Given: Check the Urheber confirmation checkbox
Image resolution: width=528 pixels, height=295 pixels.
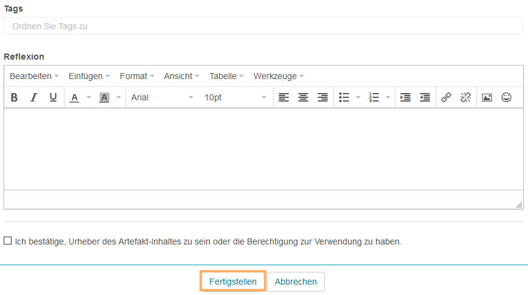Looking at the screenshot, I should (7, 241).
